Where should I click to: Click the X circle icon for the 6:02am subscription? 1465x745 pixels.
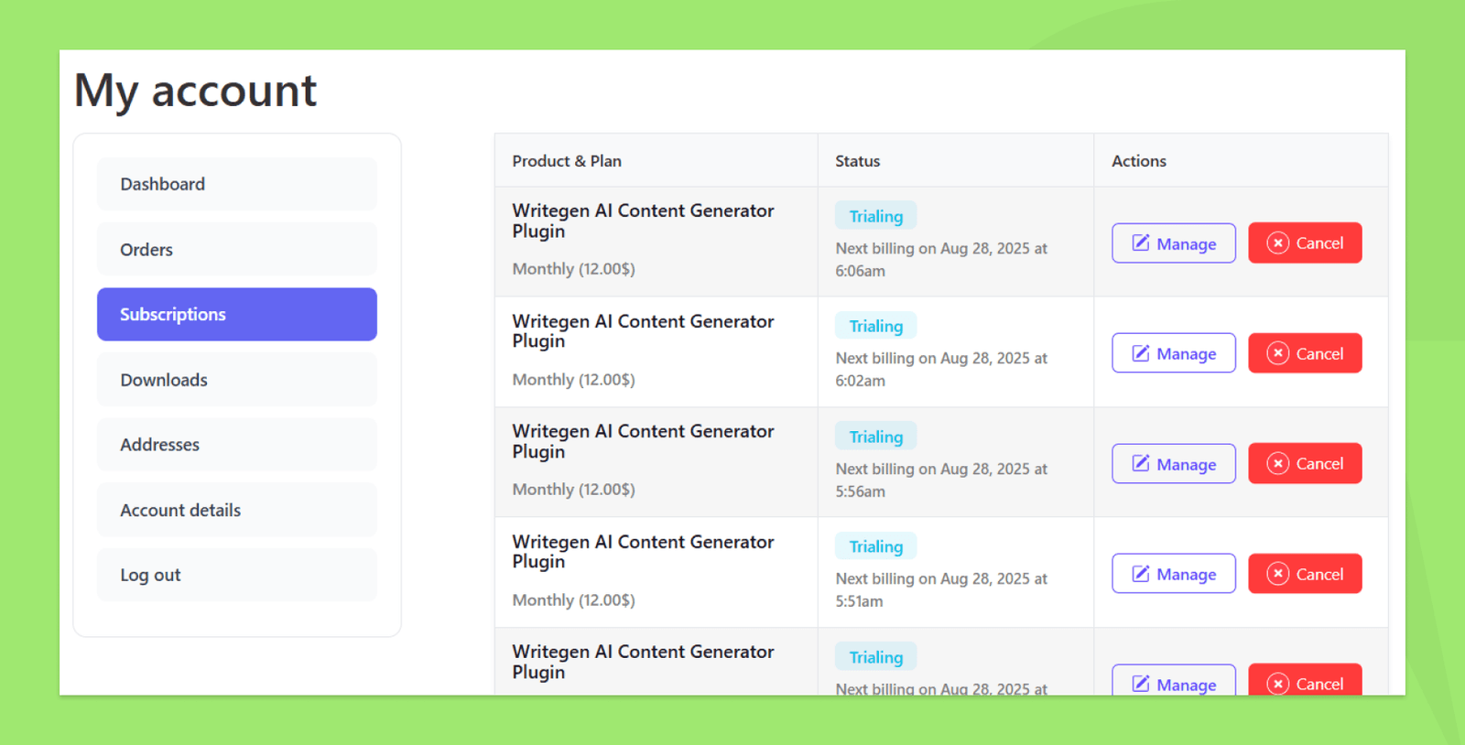click(x=1278, y=353)
